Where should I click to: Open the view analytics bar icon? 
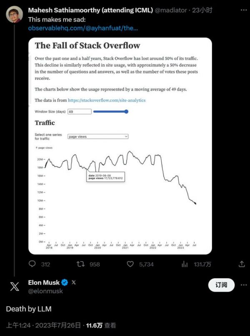(x=185, y=264)
